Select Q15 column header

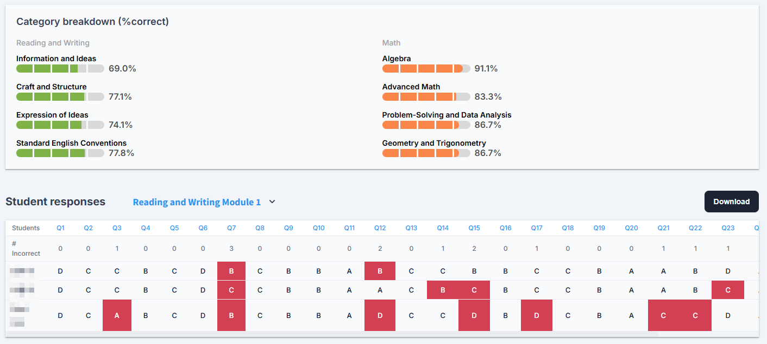[x=474, y=228]
